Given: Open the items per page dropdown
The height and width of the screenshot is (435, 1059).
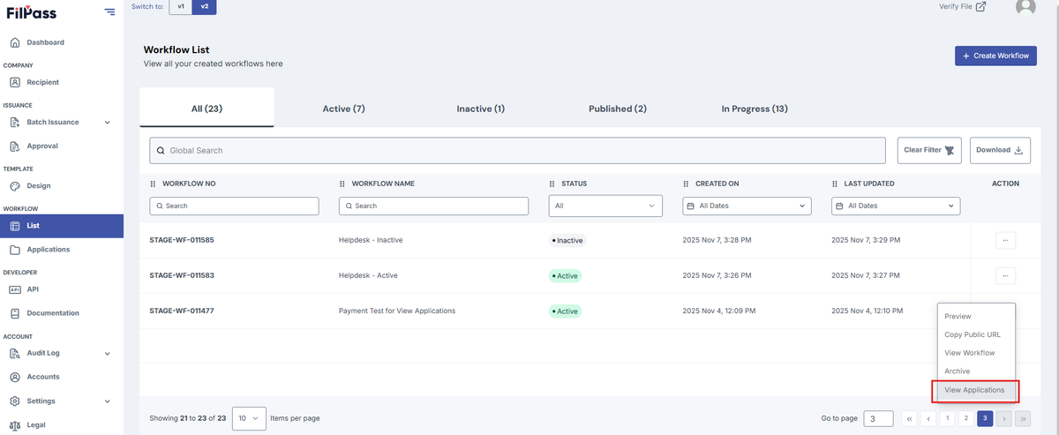Looking at the screenshot, I should coord(249,418).
